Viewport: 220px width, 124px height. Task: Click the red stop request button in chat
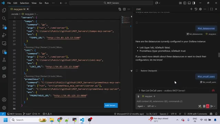[208, 106]
